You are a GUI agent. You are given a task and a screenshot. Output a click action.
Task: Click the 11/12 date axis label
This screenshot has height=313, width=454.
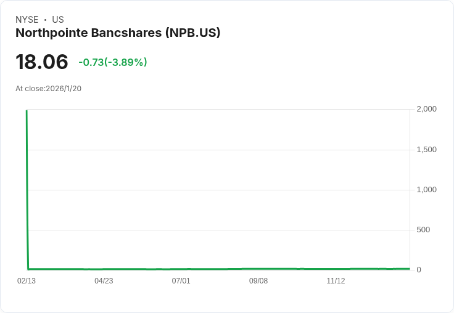tap(336, 281)
